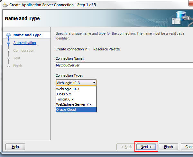Viewport: 193px width, 157px height.
Task: Click the Java cup window title icon
Action: tap(5, 5)
